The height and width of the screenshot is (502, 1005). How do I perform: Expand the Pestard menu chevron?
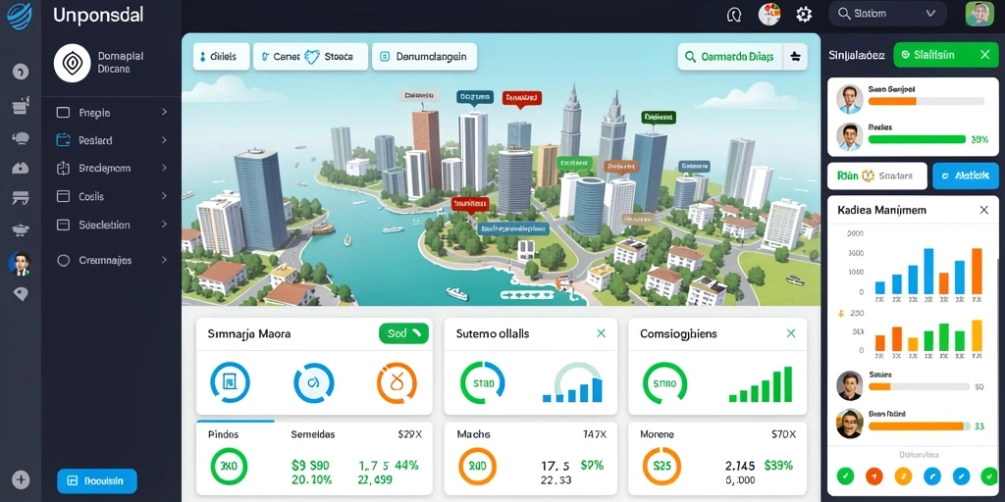[164, 139]
